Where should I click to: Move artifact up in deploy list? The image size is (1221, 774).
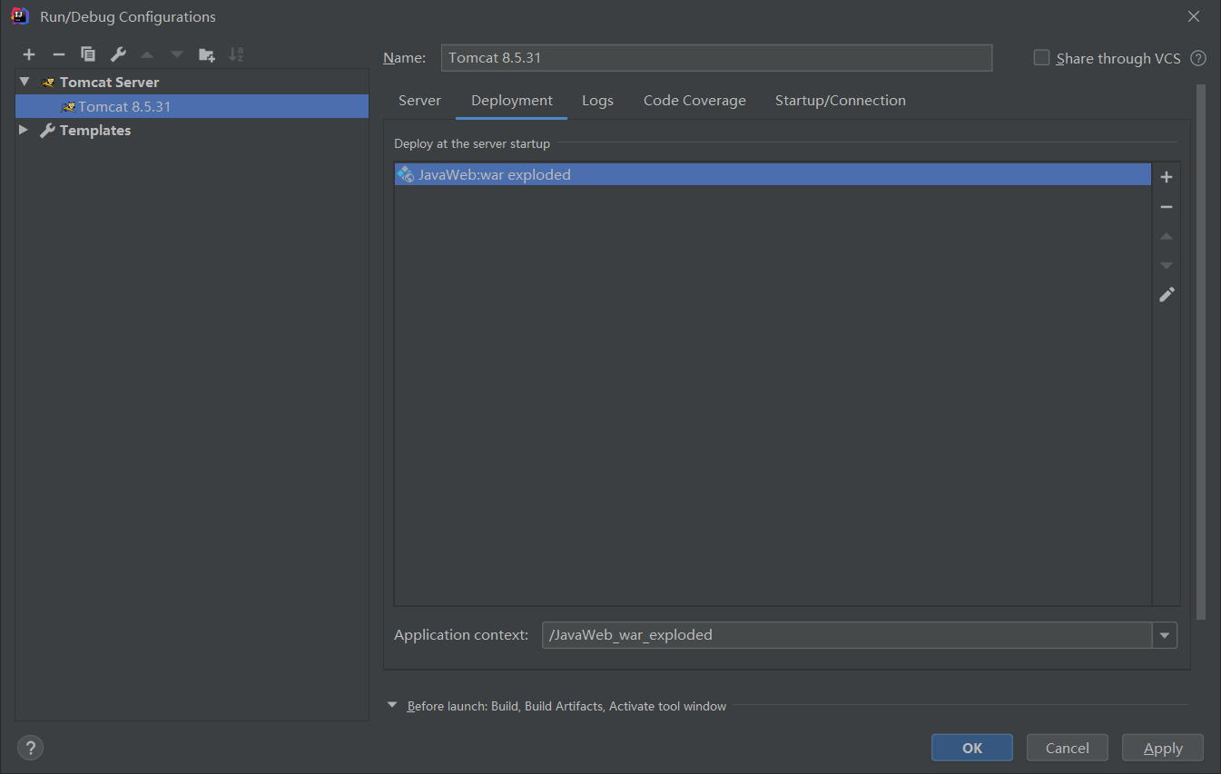pos(1167,236)
